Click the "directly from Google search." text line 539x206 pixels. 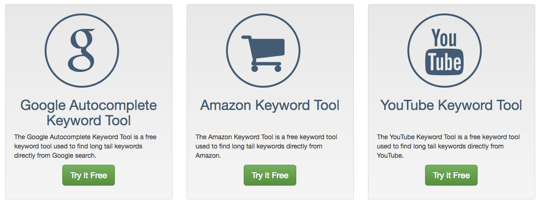[x=55, y=155]
